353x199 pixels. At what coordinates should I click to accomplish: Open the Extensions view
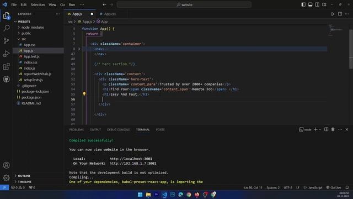point(6,66)
